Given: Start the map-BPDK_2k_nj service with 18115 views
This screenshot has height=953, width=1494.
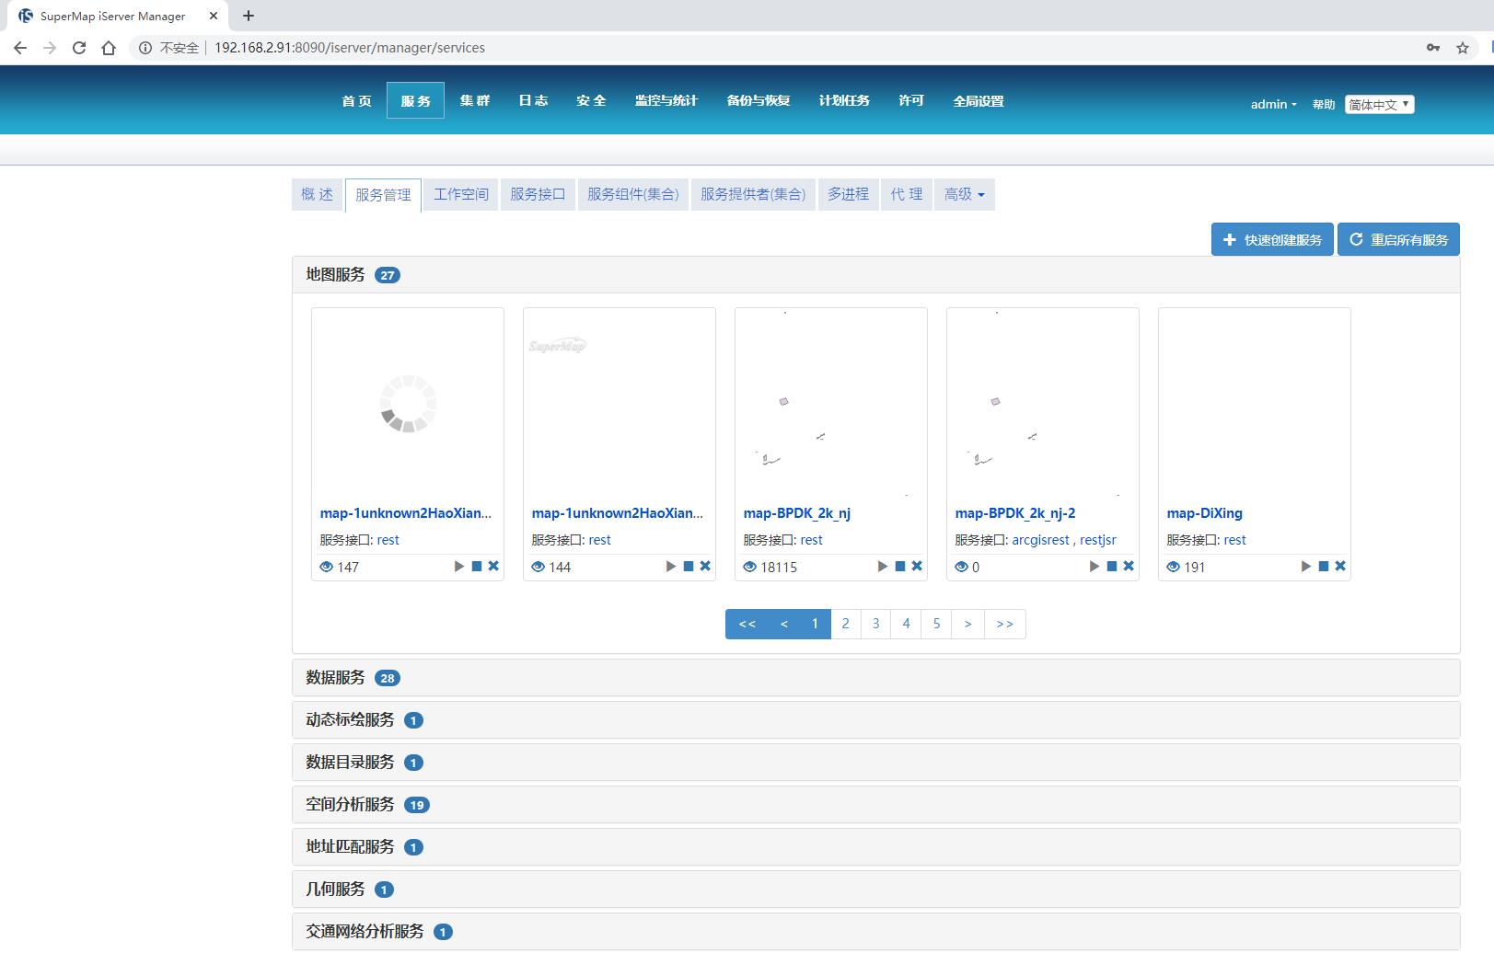Looking at the screenshot, I should [883, 567].
